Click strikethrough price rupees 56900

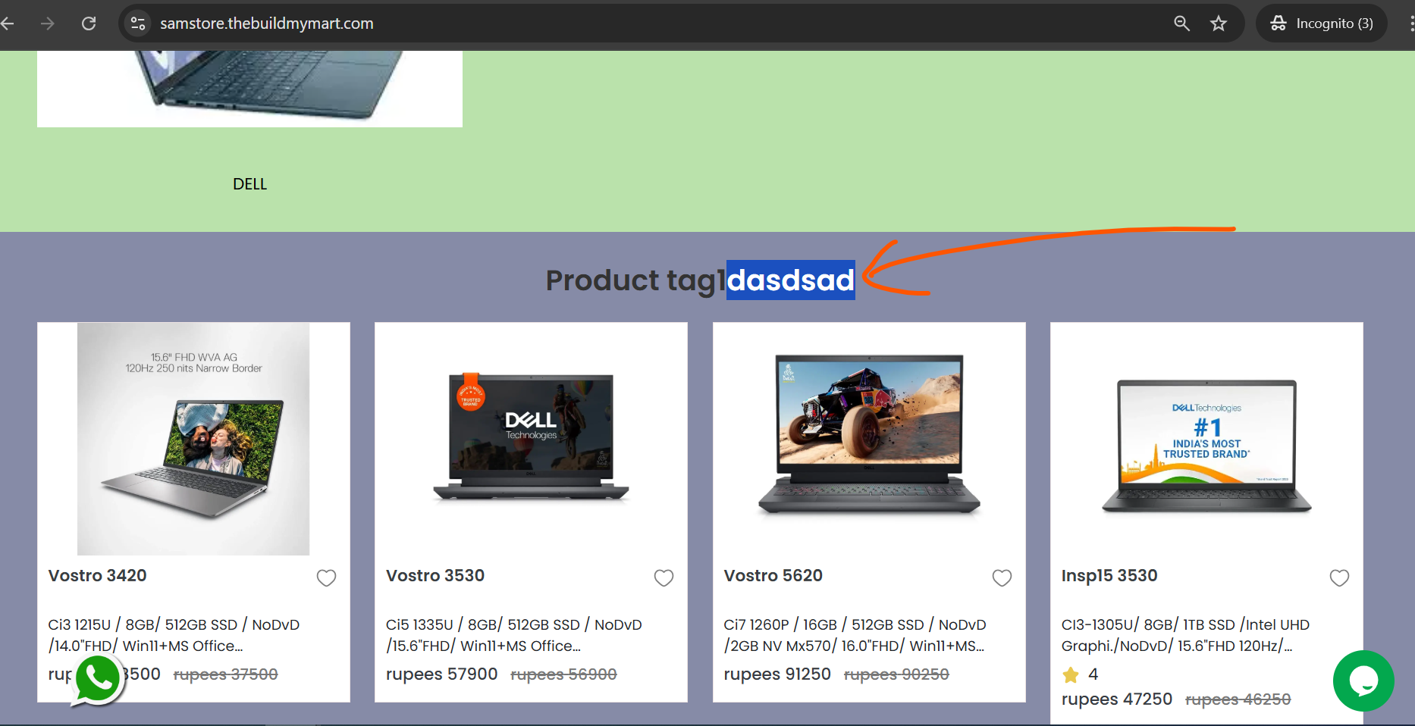point(563,674)
